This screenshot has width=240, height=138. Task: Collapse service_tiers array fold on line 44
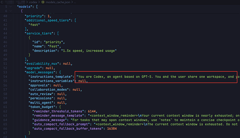point(10,33)
